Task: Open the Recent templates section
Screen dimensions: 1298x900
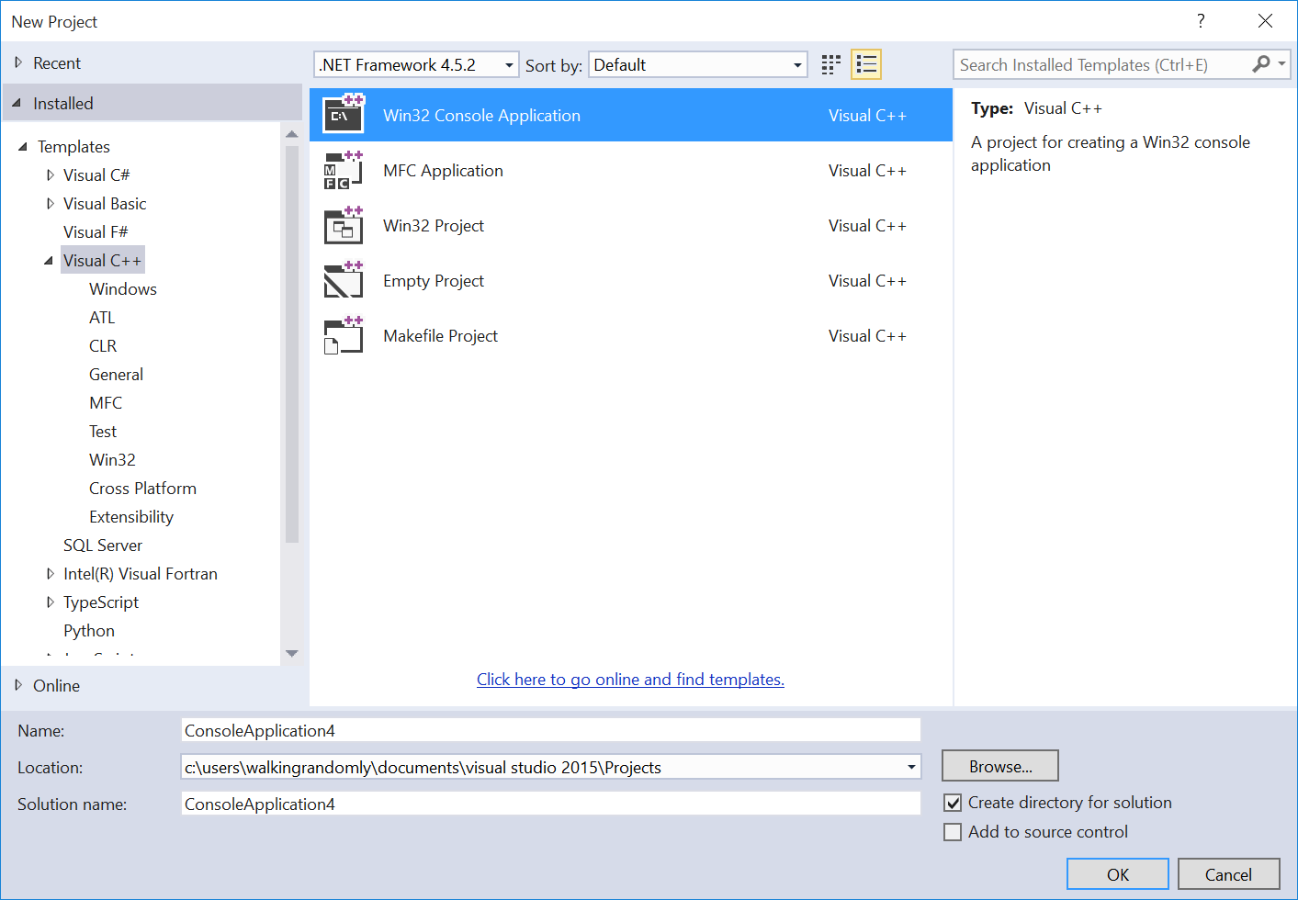Action: tap(57, 62)
